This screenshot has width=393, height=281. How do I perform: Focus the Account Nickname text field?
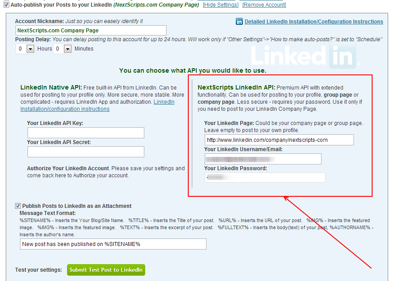coord(91,30)
